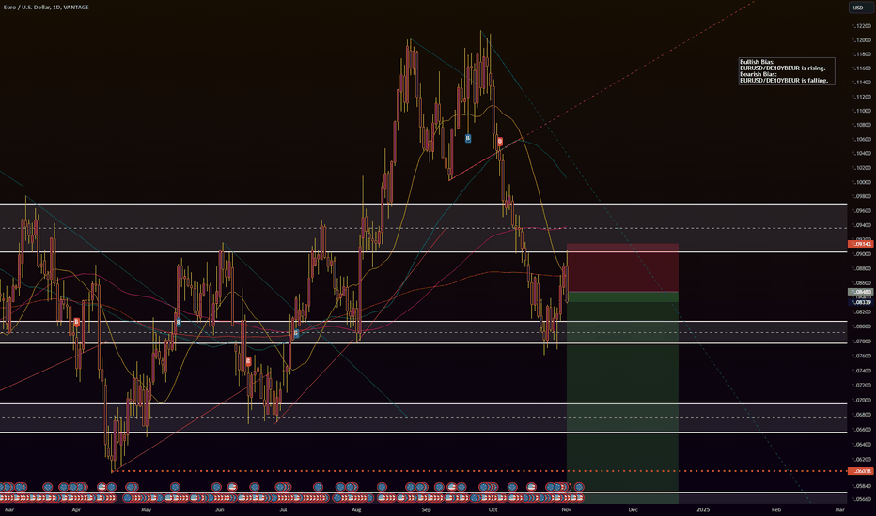
Task: Open the last economic event icon after Nov start
Action: click(x=580, y=487)
